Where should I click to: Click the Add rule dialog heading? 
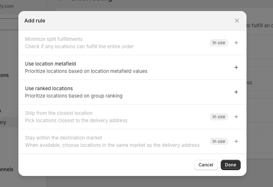click(35, 21)
